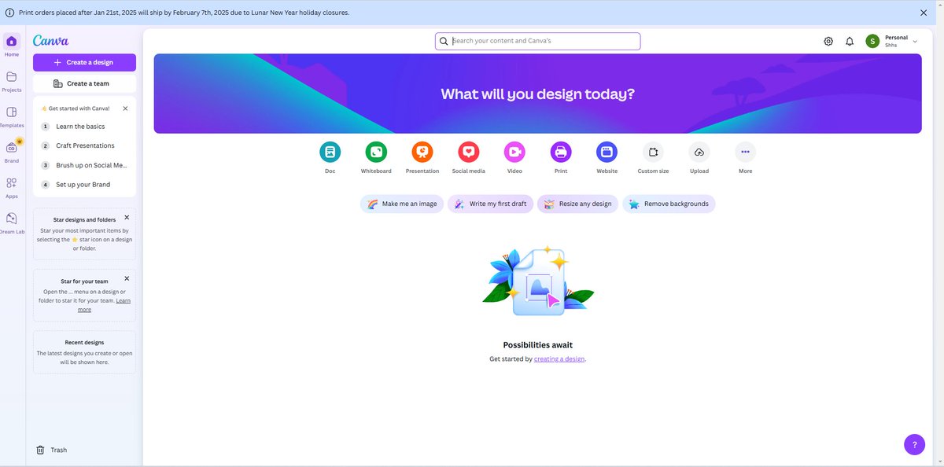Click the Upload cloud icon
944x467 pixels.
[x=699, y=152]
